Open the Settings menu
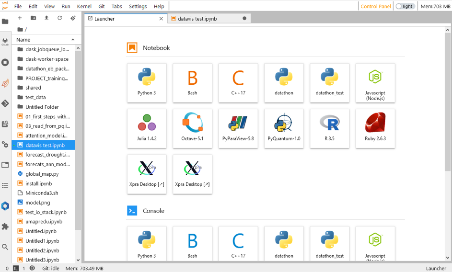 (x=138, y=6)
